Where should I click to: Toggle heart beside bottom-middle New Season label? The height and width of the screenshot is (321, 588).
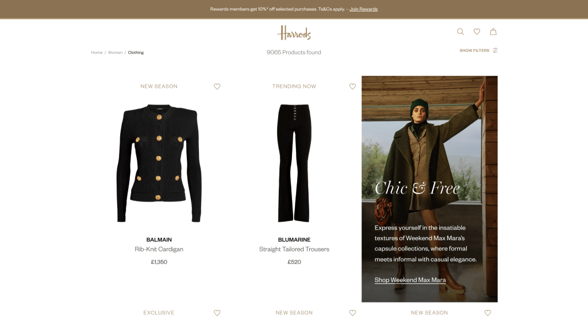tap(352, 313)
